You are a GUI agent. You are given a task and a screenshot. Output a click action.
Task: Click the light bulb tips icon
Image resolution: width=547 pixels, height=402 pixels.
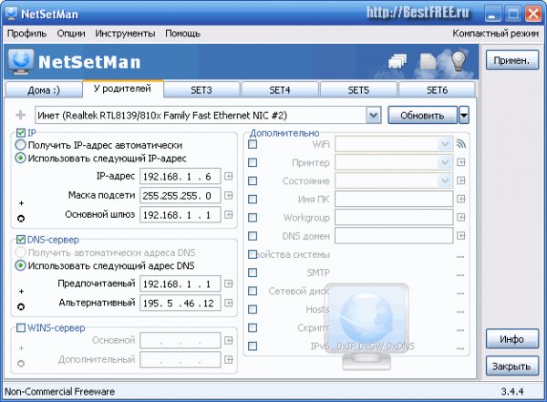(x=458, y=61)
